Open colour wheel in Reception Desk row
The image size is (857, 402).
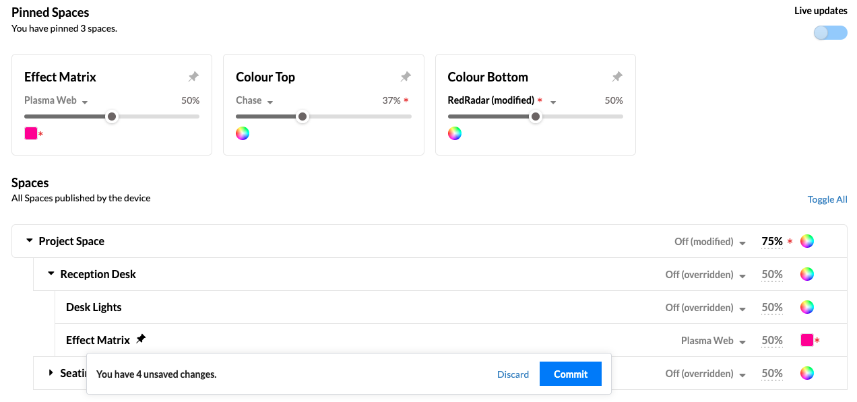pos(807,274)
